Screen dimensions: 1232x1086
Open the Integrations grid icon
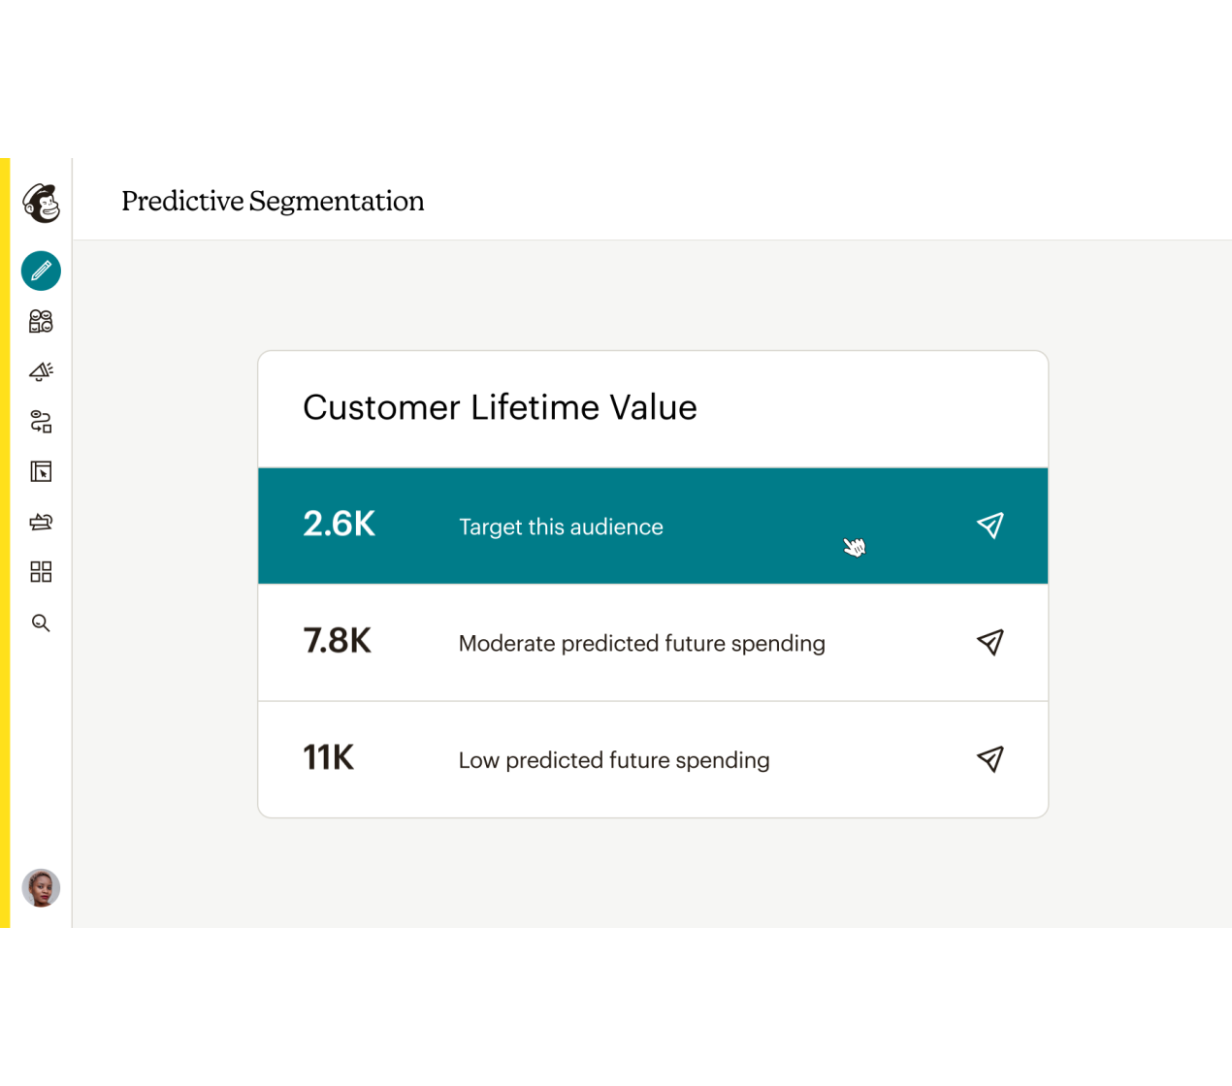coord(41,572)
